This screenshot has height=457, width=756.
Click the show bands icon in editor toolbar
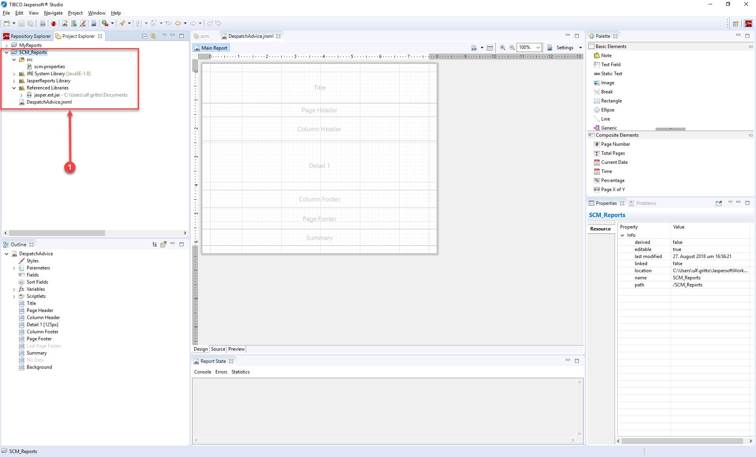[490, 48]
